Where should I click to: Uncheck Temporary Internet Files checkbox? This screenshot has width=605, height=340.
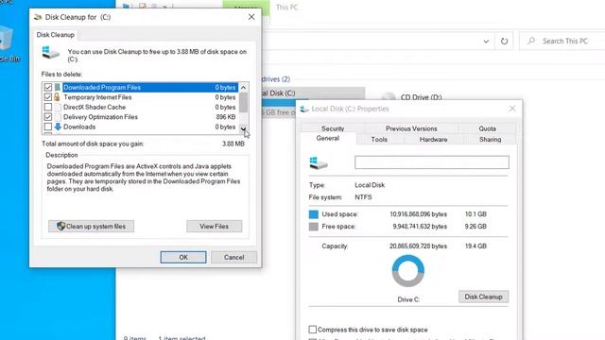48,97
